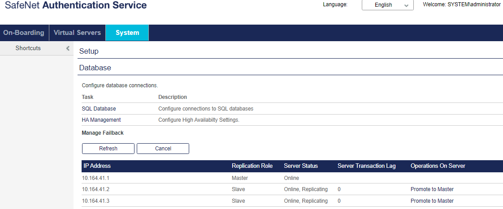Viewport: 503px width, 209px height.
Task: Promote 10.164.41.3 to Master
Action: tap(432, 201)
